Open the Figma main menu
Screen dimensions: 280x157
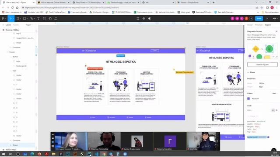pyautogui.click(x=3, y=18)
